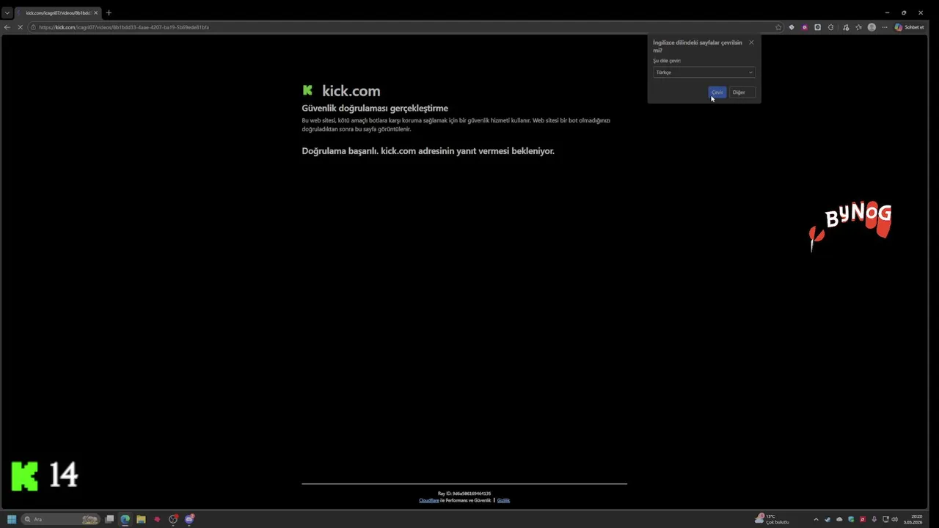Open the tab search dropdown arrow
The width and height of the screenshot is (939, 528).
7,12
